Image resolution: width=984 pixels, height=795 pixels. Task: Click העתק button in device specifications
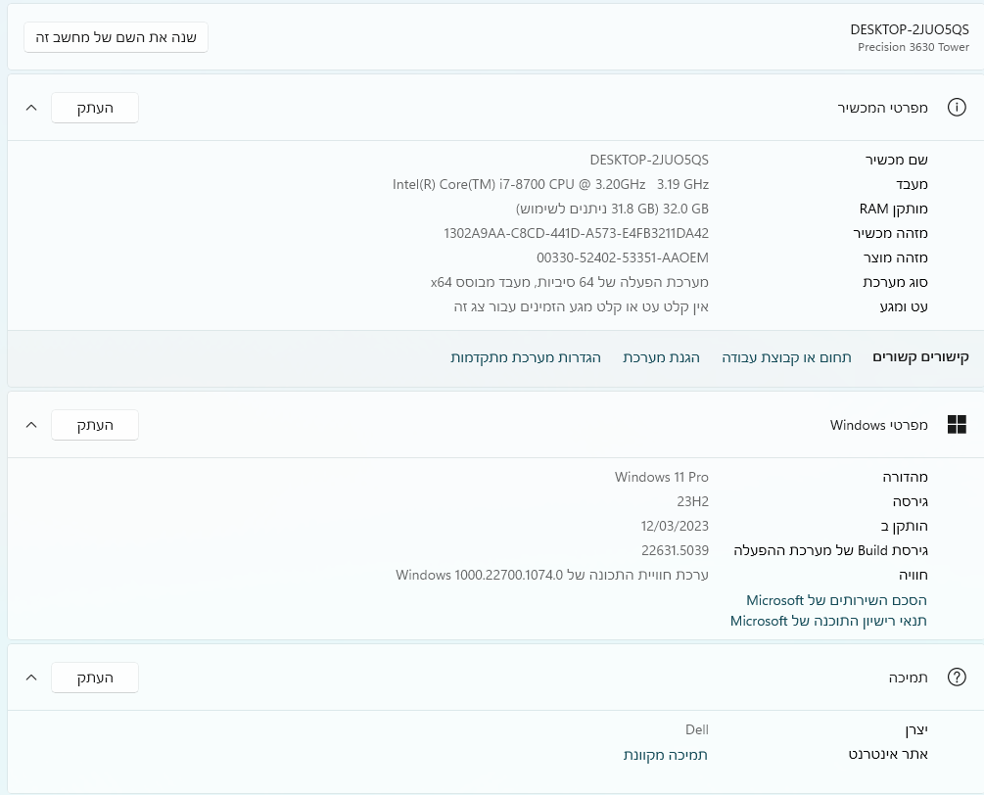[x=95, y=108]
